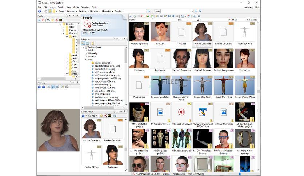Sort by the Modified column header
Image resolution: width=304 pixels, height=176 pixels.
232,20
